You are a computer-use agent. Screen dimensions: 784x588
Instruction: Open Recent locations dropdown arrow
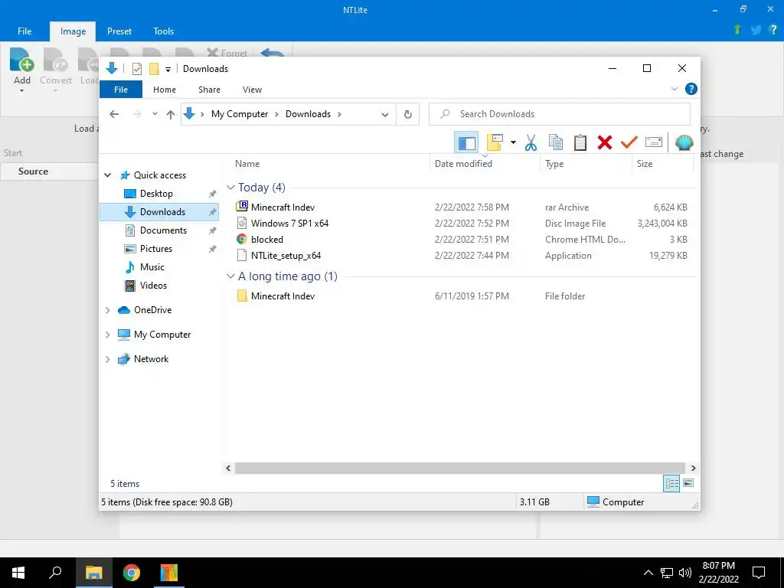pyautogui.click(x=155, y=114)
